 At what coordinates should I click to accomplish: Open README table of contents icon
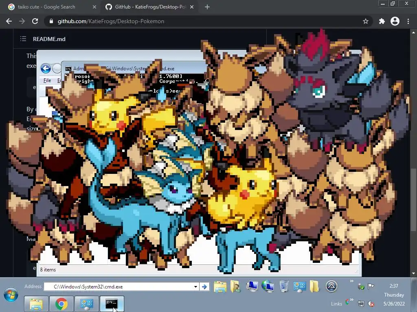(x=23, y=39)
